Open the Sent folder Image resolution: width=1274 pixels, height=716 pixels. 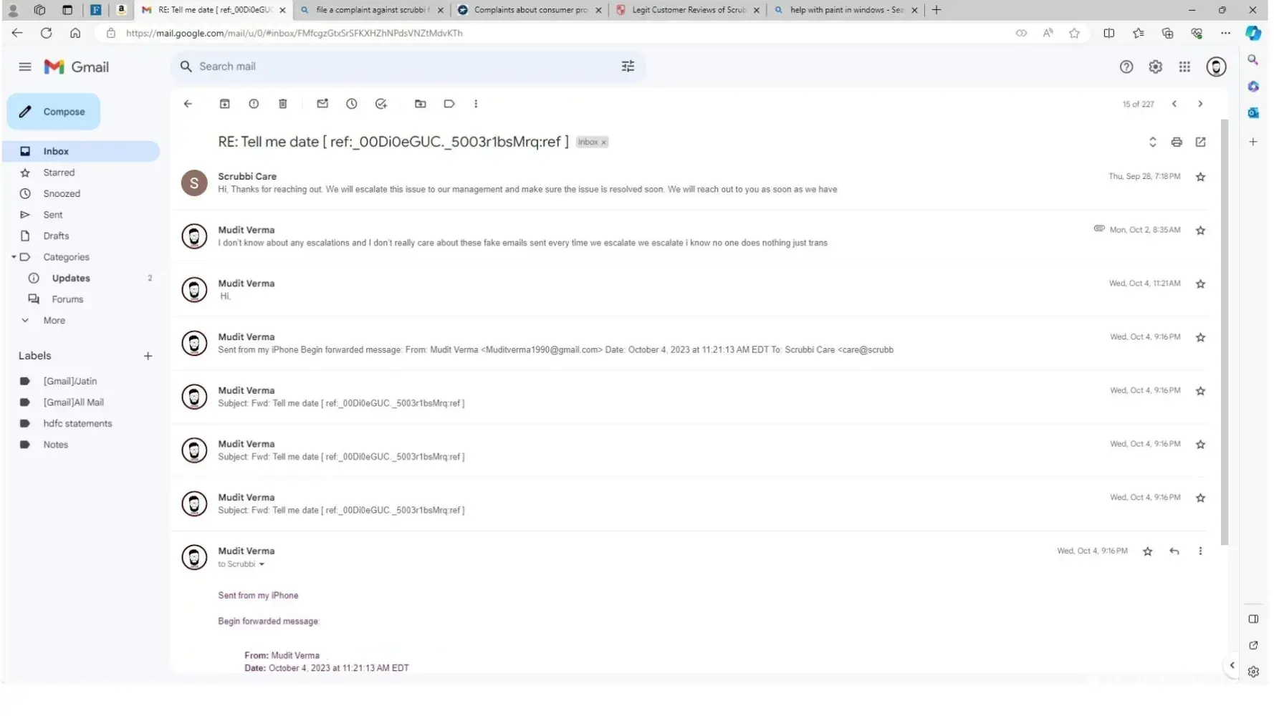click(52, 215)
